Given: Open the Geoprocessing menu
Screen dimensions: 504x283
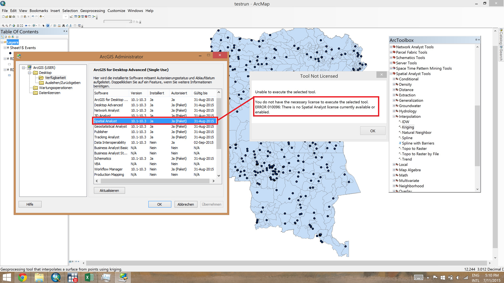Looking at the screenshot, I should 93,11.
